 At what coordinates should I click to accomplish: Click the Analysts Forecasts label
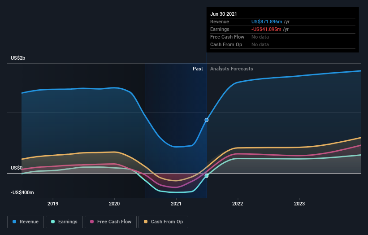tap(232, 69)
